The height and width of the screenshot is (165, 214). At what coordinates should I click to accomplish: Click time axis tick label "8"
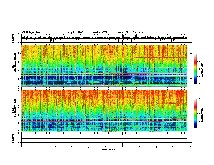pyautogui.click(x=156, y=147)
